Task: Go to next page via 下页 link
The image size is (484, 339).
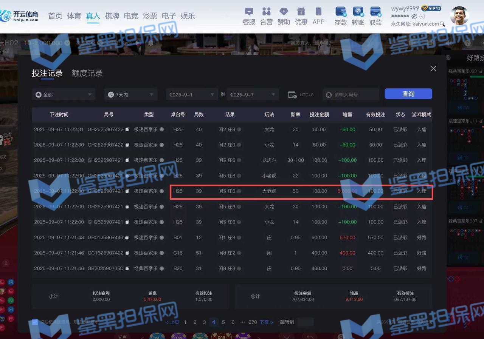Action: pyautogui.click(x=266, y=322)
